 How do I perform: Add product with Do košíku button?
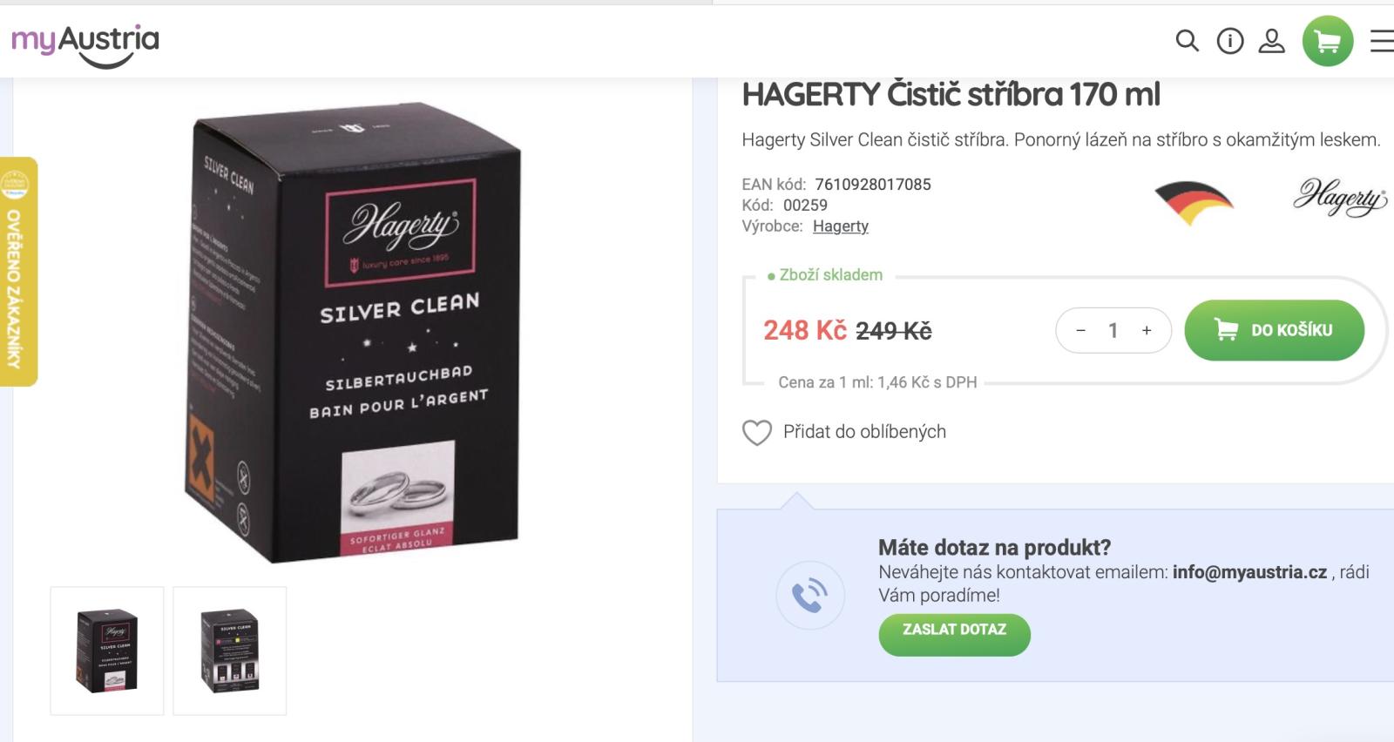tap(1275, 330)
